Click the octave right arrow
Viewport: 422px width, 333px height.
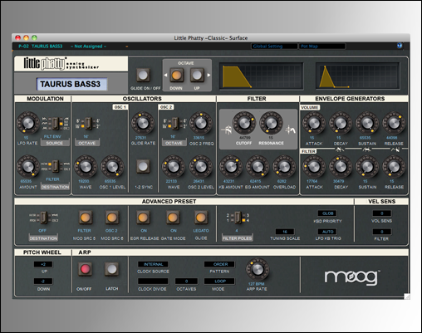[209, 75]
